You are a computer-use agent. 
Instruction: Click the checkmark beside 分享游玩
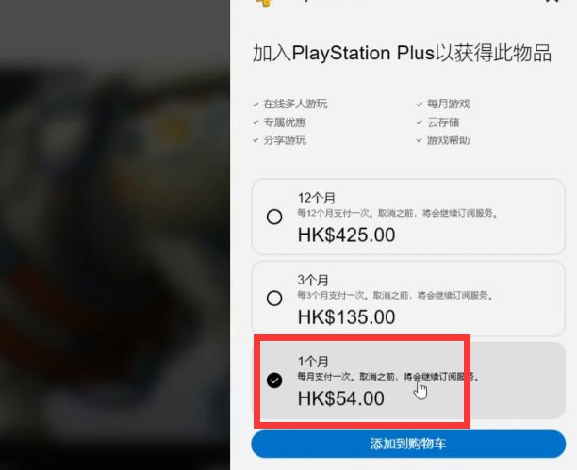256,140
